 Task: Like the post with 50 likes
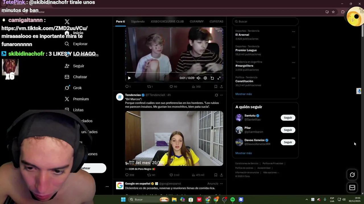click(x=173, y=87)
